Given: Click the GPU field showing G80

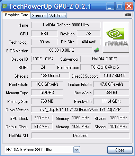Looking at the screenshot, I should point(44,34).
